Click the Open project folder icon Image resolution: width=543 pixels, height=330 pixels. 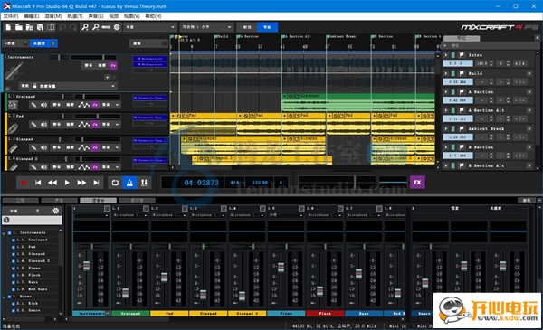[x=19, y=27]
